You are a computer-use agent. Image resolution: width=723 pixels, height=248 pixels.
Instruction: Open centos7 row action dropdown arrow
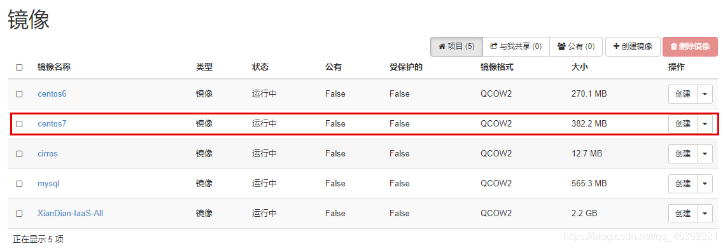[x=705, y=124]
